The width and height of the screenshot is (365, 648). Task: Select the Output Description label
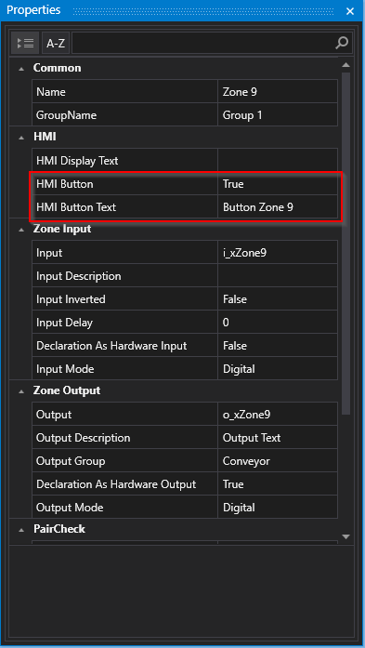[x=83, y=437]
